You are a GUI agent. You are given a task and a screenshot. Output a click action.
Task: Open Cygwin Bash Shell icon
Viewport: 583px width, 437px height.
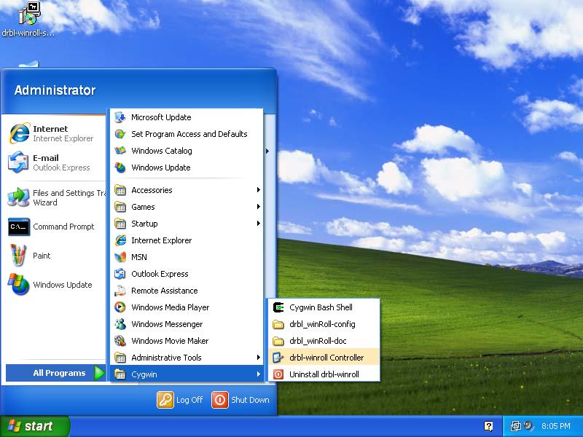[278, 307]
